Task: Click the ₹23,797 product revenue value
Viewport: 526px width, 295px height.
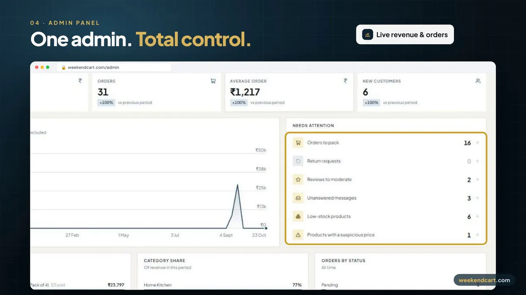Action: pos(116,285)
